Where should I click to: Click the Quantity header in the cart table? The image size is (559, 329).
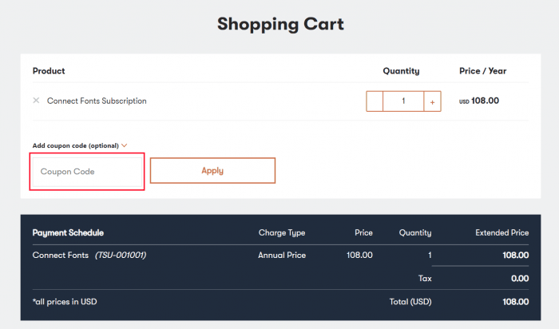pos(401,71)
